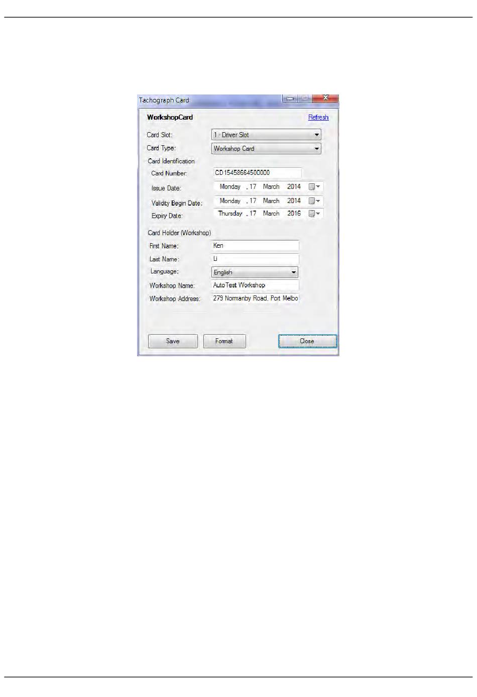Select the weekday Thursday in Expiry Date
The height and width of the screenshot is (697, 477).
pos(230,214)
